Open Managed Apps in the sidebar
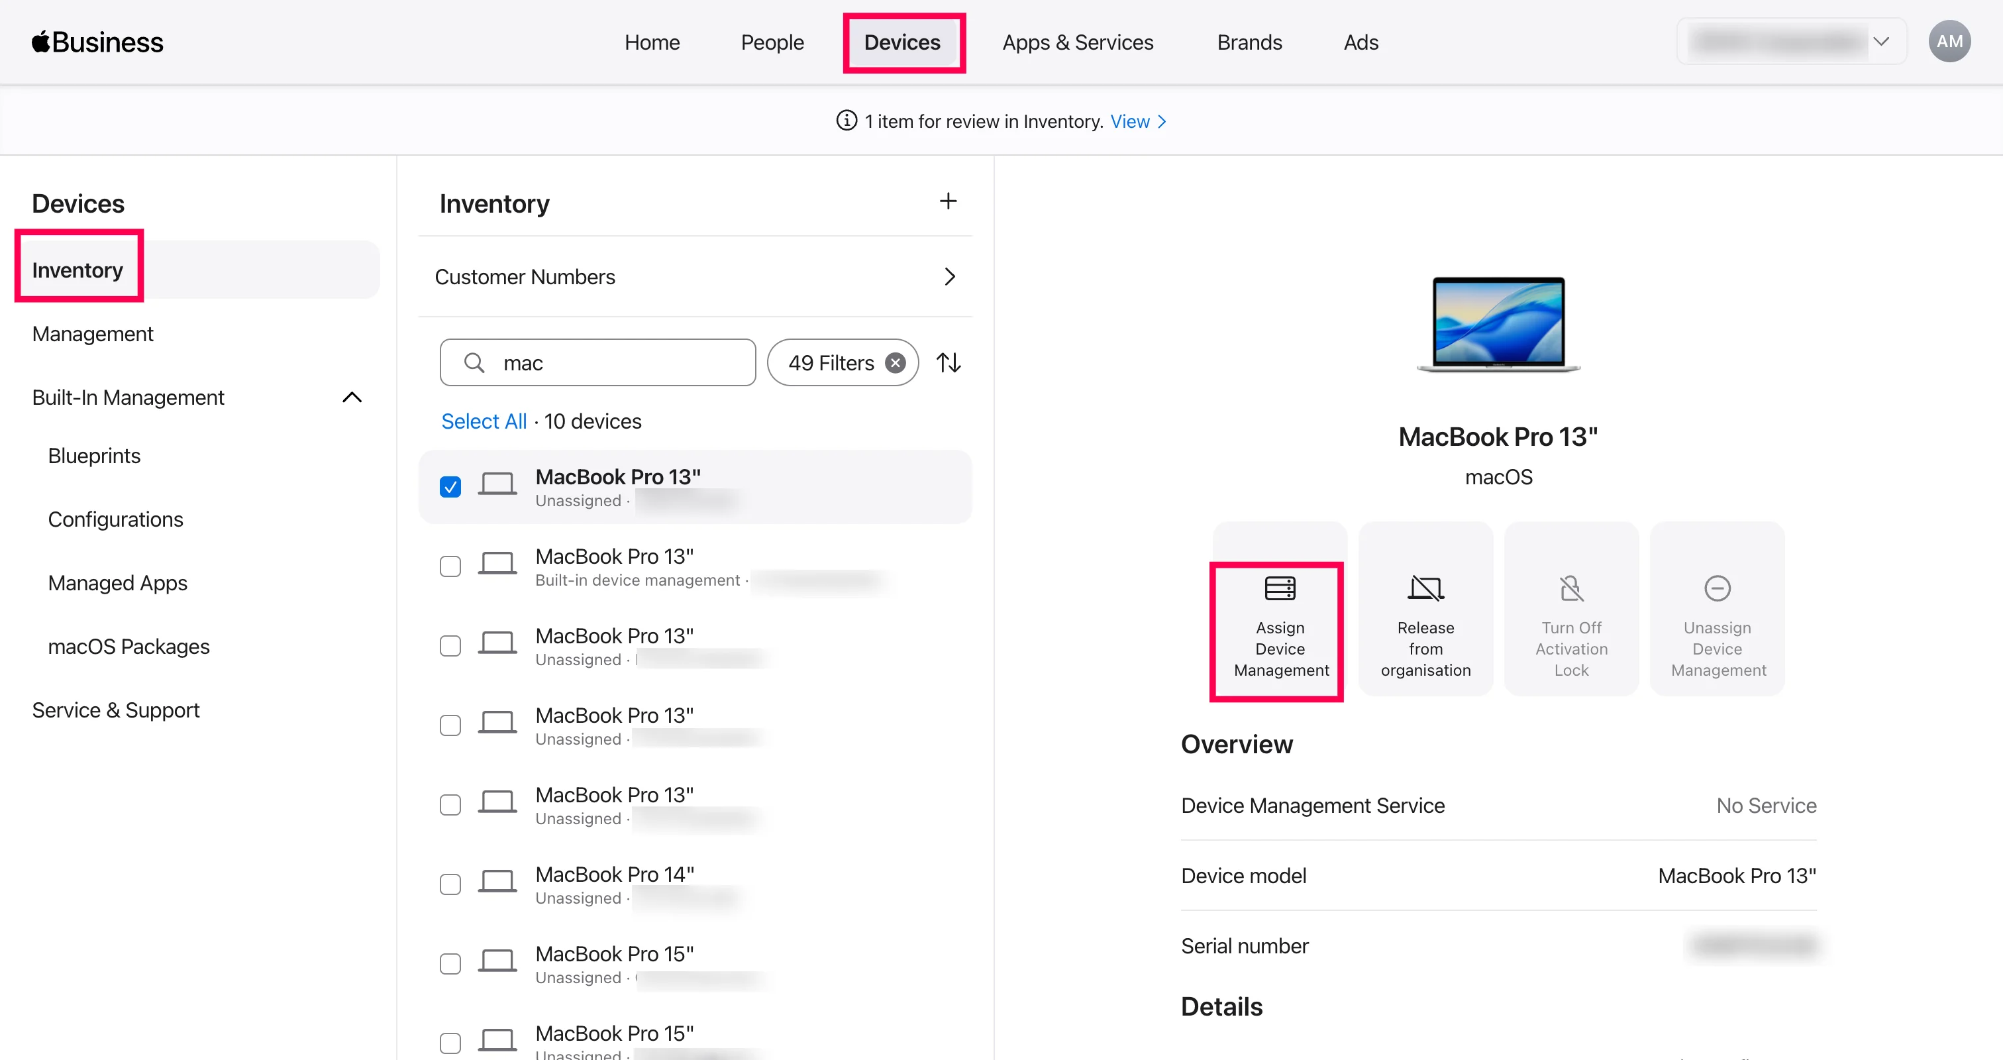This screenshot has width=2003, height=1060. [117, 582]
